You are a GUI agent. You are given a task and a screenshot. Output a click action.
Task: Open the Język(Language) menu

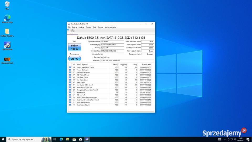[x=110, y=27]
